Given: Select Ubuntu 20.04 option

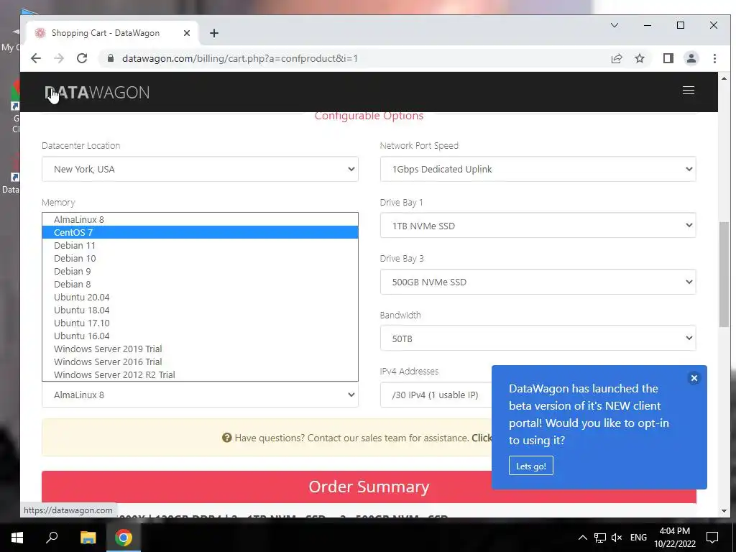Looking at the screenshot, I should coord(200,297).
